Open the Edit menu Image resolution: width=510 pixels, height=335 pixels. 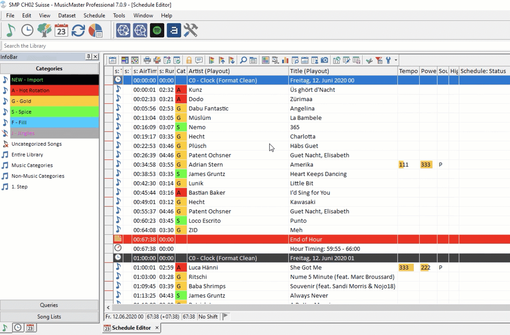[27, 15]
